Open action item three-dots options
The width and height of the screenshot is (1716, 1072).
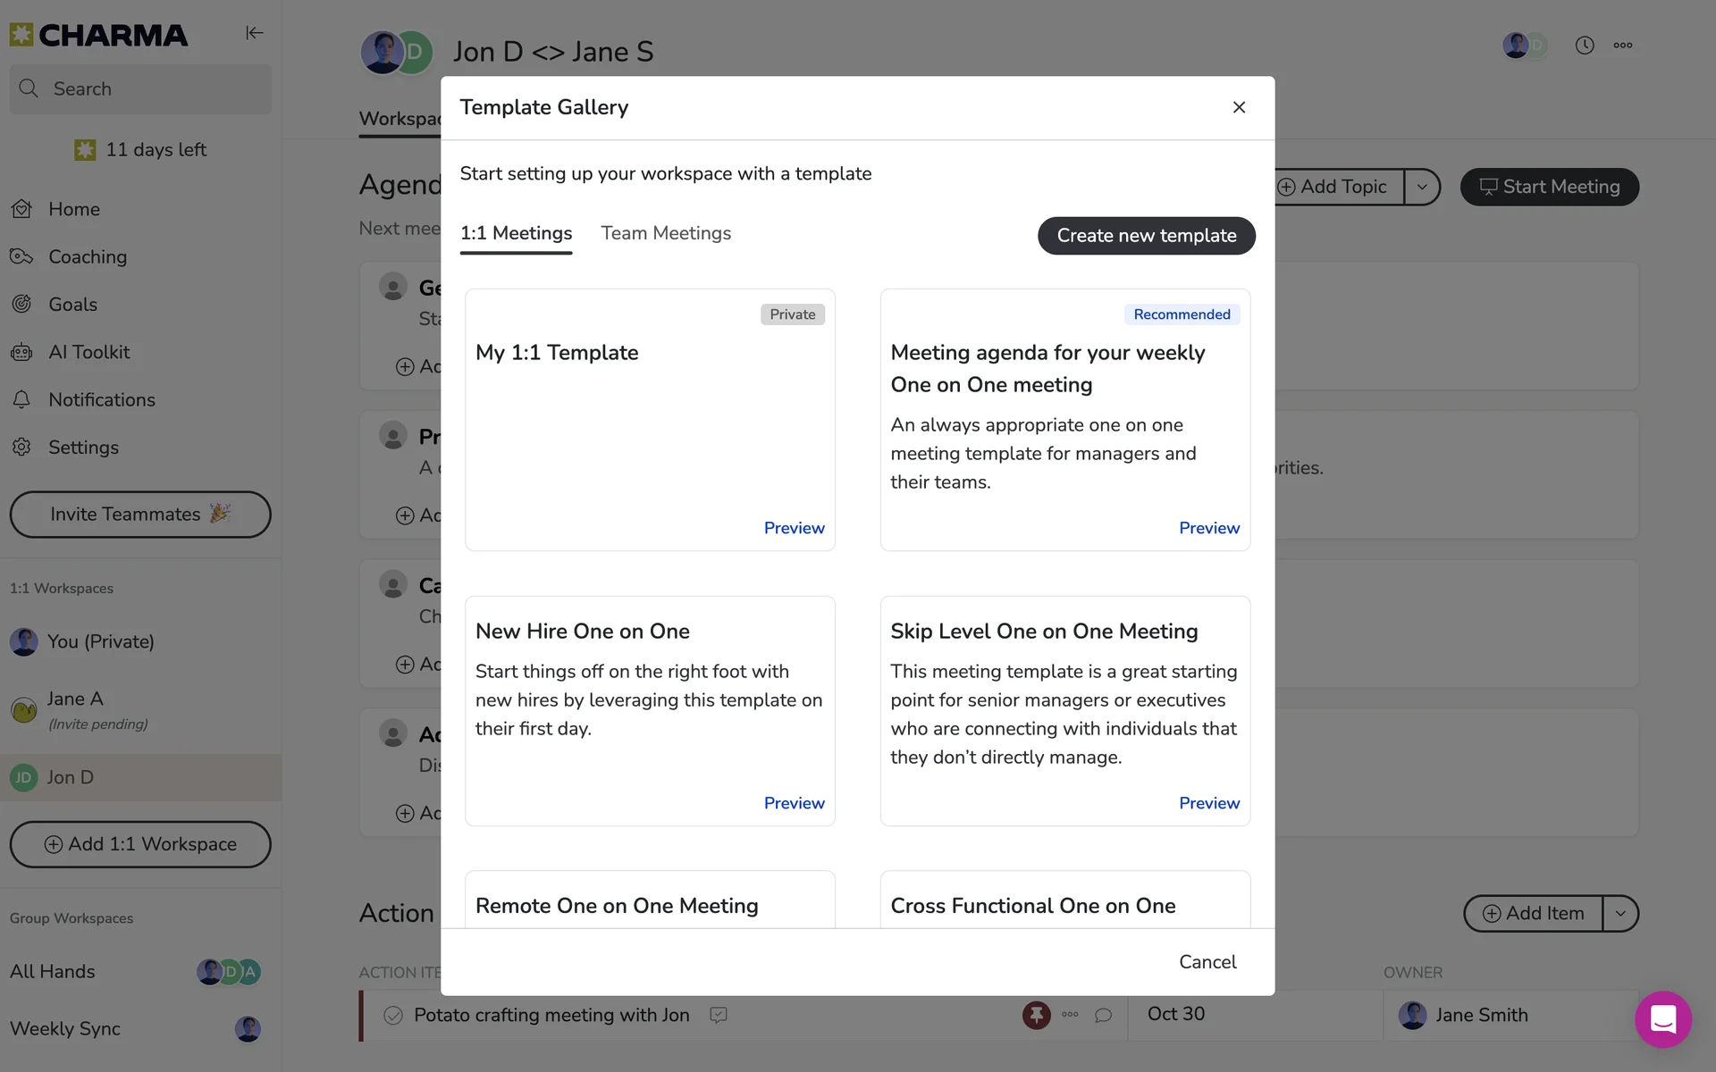pos(1070,1015)
